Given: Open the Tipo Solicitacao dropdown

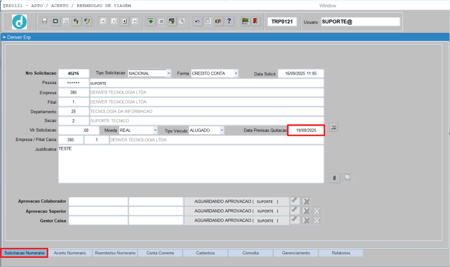Looking at the screenshot, I should pyautogui.click(x=169, y=73).
